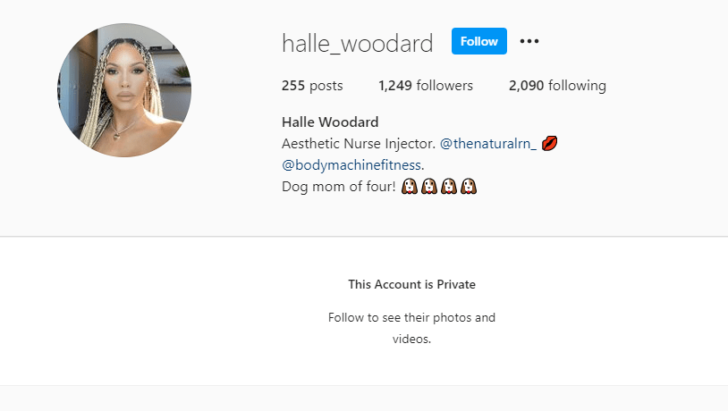This screenshot has height=411, width=728.
Task: Click the second dog emoji
Action: coord(429,187)
